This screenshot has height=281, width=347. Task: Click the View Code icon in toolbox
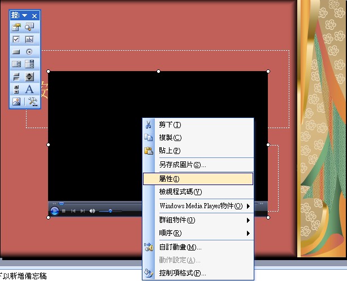click(x=29, y=27)
